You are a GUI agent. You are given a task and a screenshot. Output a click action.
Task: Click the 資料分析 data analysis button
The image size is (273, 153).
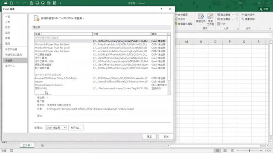(x=248, y=14)
